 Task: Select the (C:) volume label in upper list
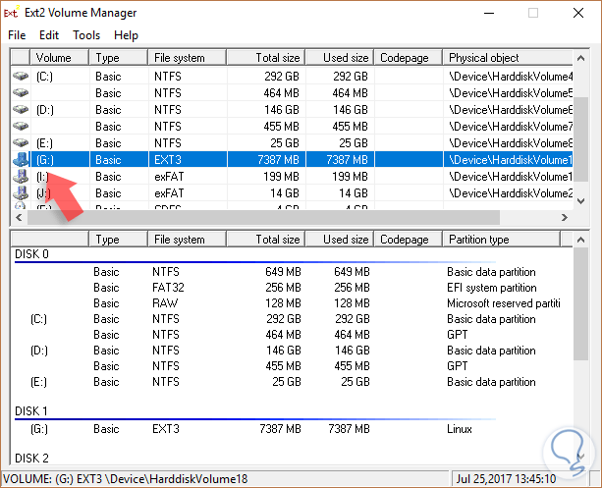point(44,77)
